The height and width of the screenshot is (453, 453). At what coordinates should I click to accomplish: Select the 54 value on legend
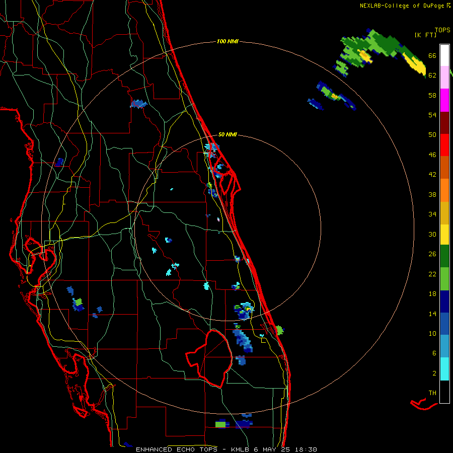[432, 115]
